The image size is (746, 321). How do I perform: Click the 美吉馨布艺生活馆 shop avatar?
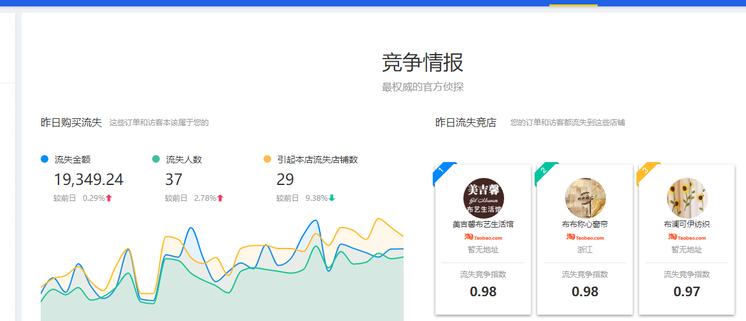[483, 198]
